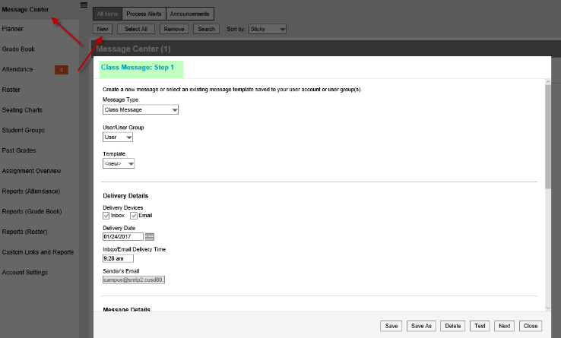Image resolution: width=561 pixels, height=338 pixels.
Task: Open Reports (Roster) in sidebar
Action: pos(24,232)
